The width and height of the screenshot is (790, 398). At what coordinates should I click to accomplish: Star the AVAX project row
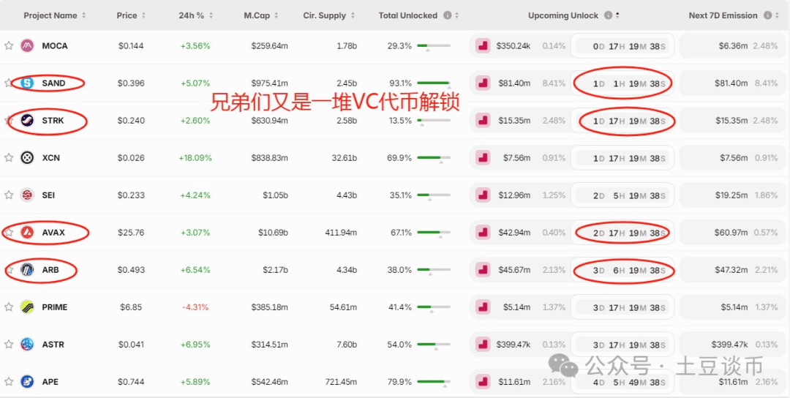pos(9,232)
